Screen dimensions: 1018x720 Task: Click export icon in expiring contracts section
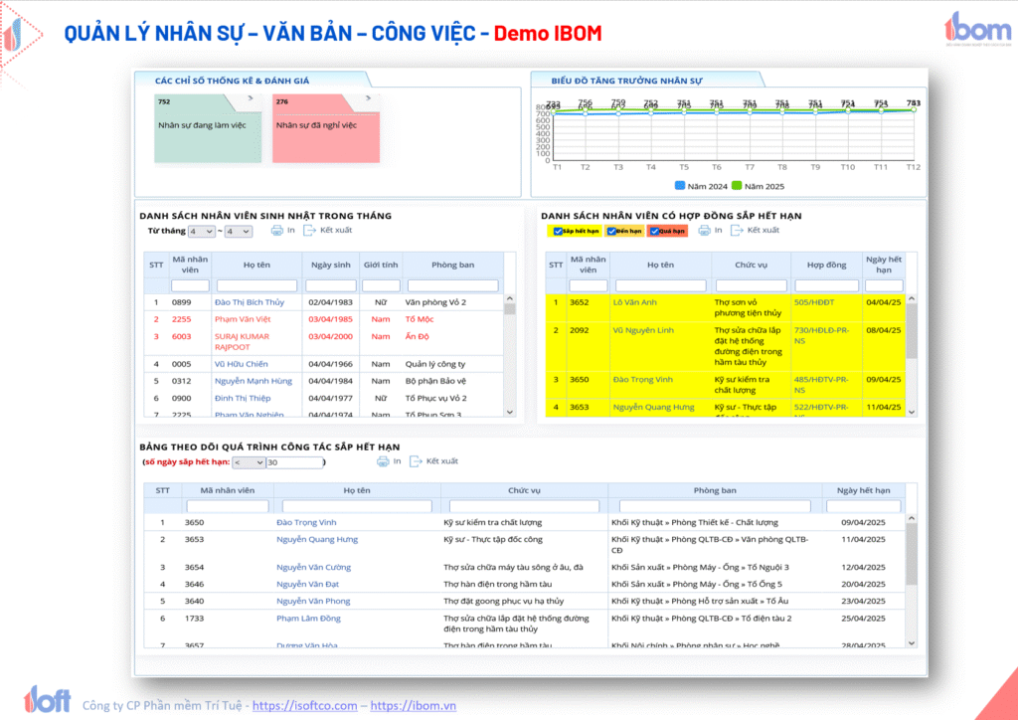pyautogui.click(x=737, y=231)
